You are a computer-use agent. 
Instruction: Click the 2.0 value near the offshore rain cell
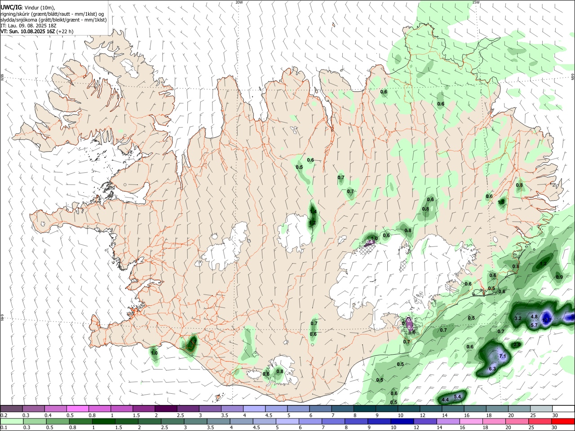click(517, 345)
